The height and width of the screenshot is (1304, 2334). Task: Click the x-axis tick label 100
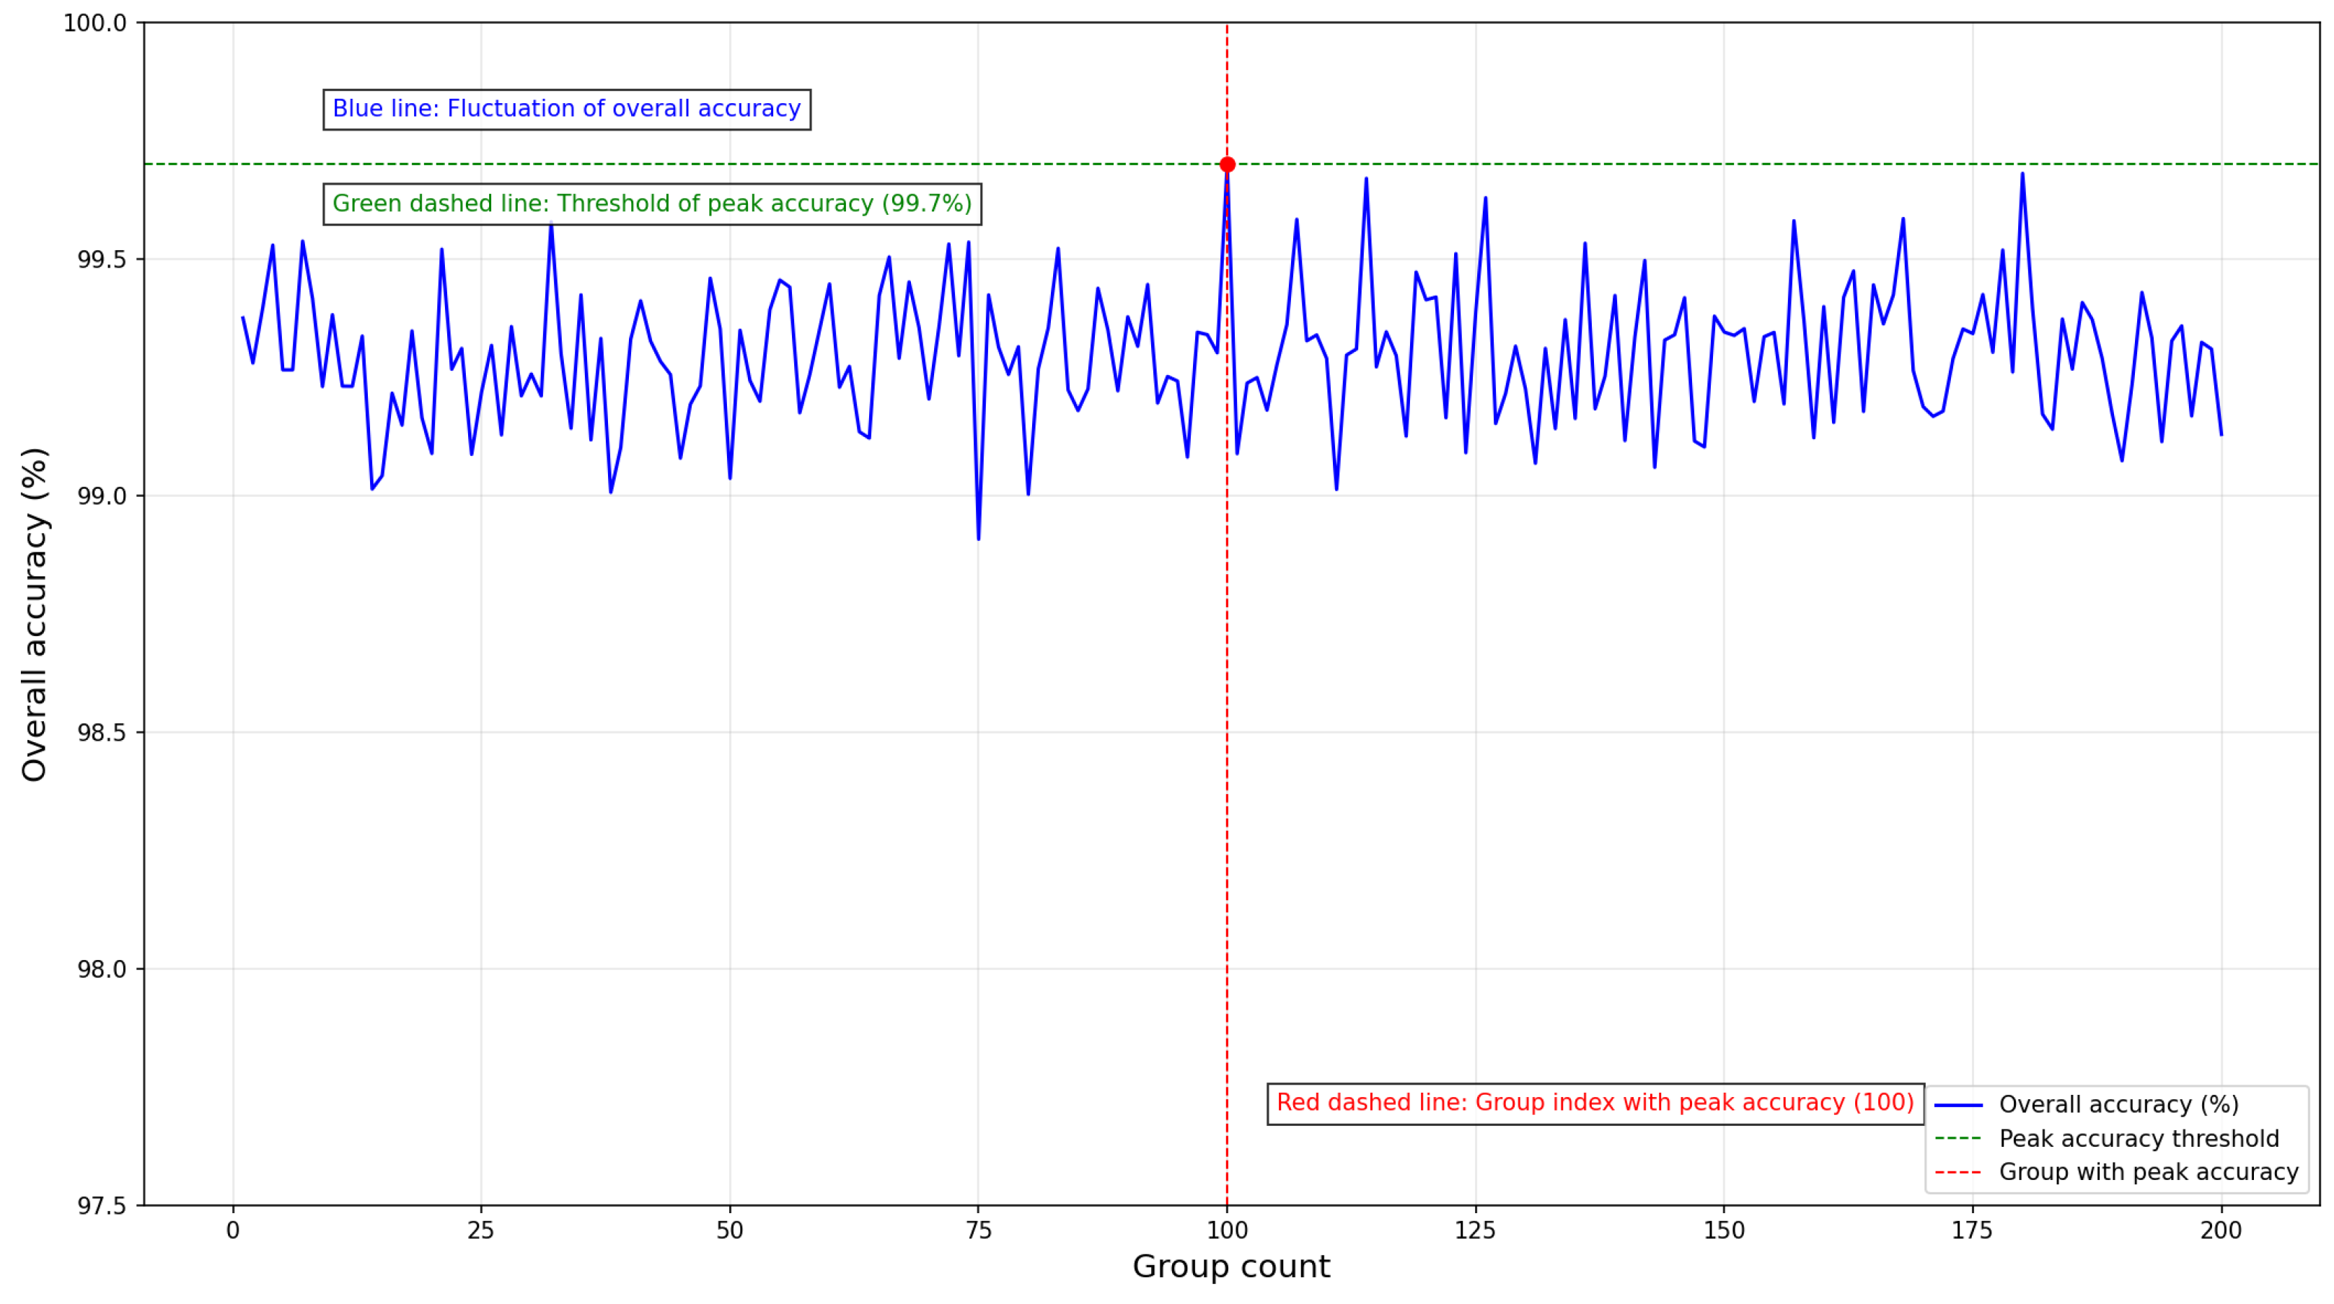[1227, 1230]
